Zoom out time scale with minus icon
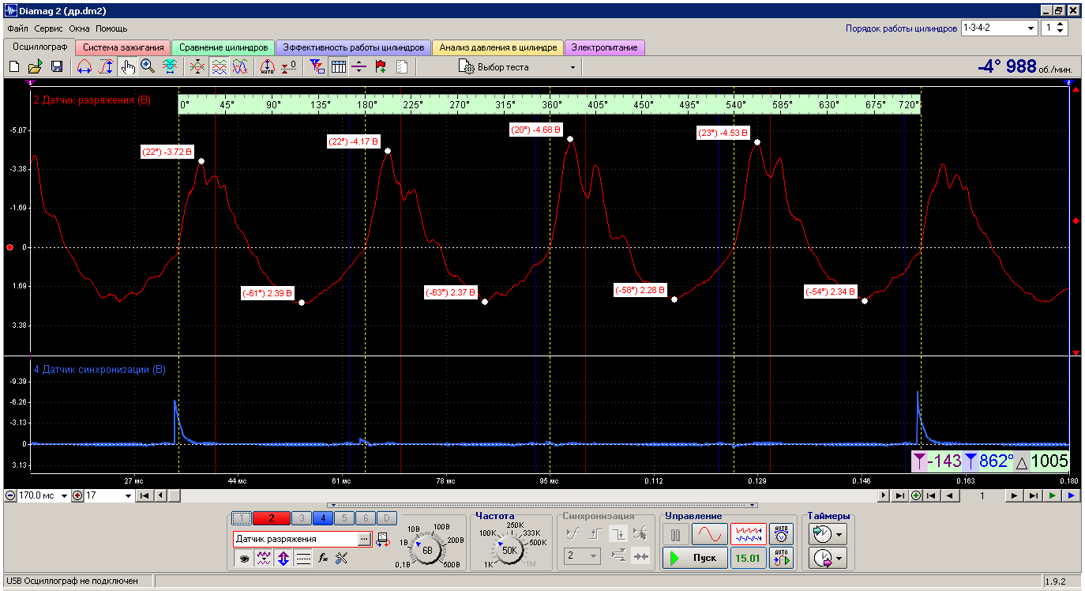Image resolution: width=1085 pixels, height=591 pixels. coord(10,496)
